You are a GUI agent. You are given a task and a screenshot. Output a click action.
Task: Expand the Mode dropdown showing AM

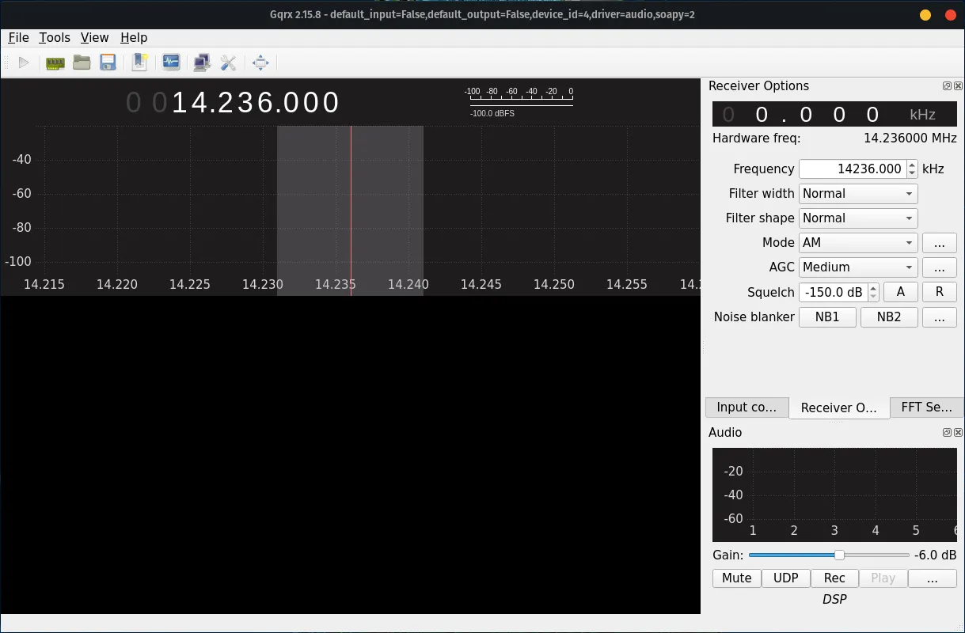click(858, 243)
